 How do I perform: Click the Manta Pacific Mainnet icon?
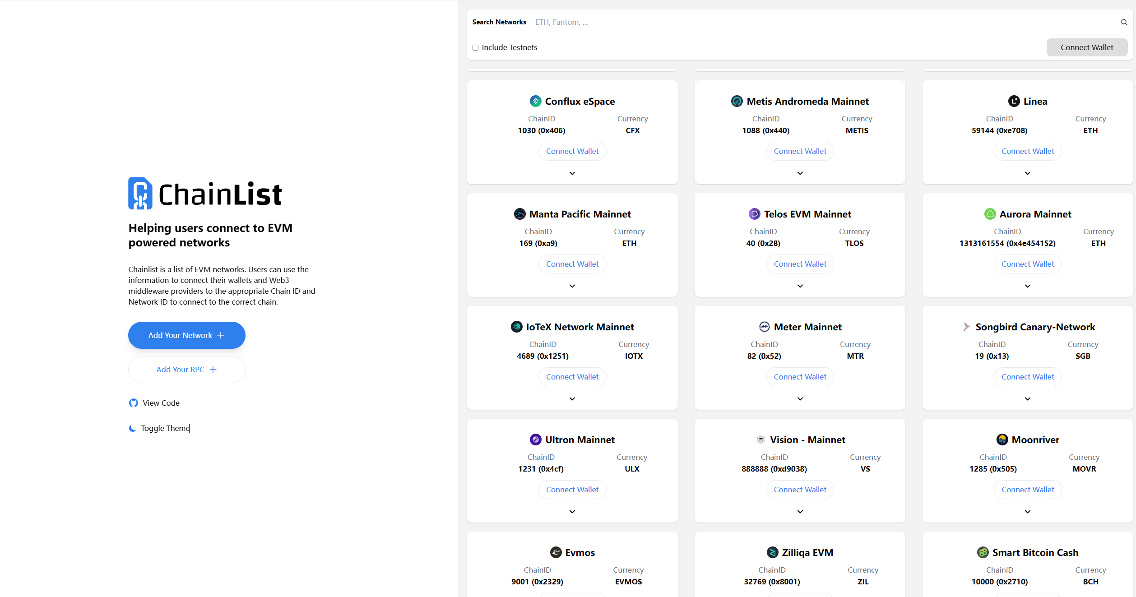click(x=519, y=214)
